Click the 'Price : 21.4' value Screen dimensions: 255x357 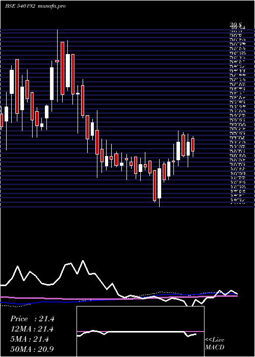(x=32, y=319)
